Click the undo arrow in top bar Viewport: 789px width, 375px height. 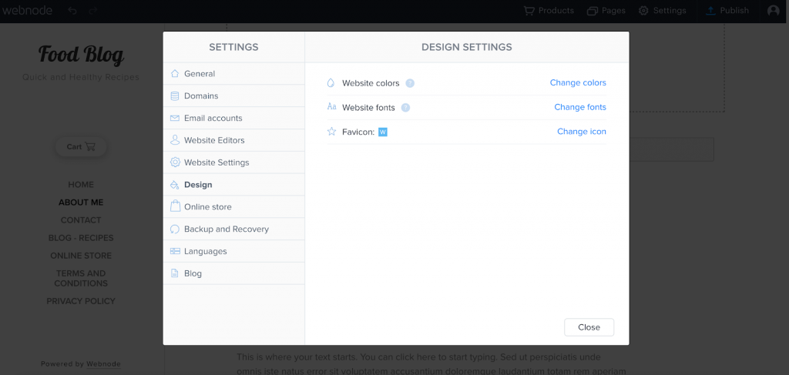click(72, 11)
